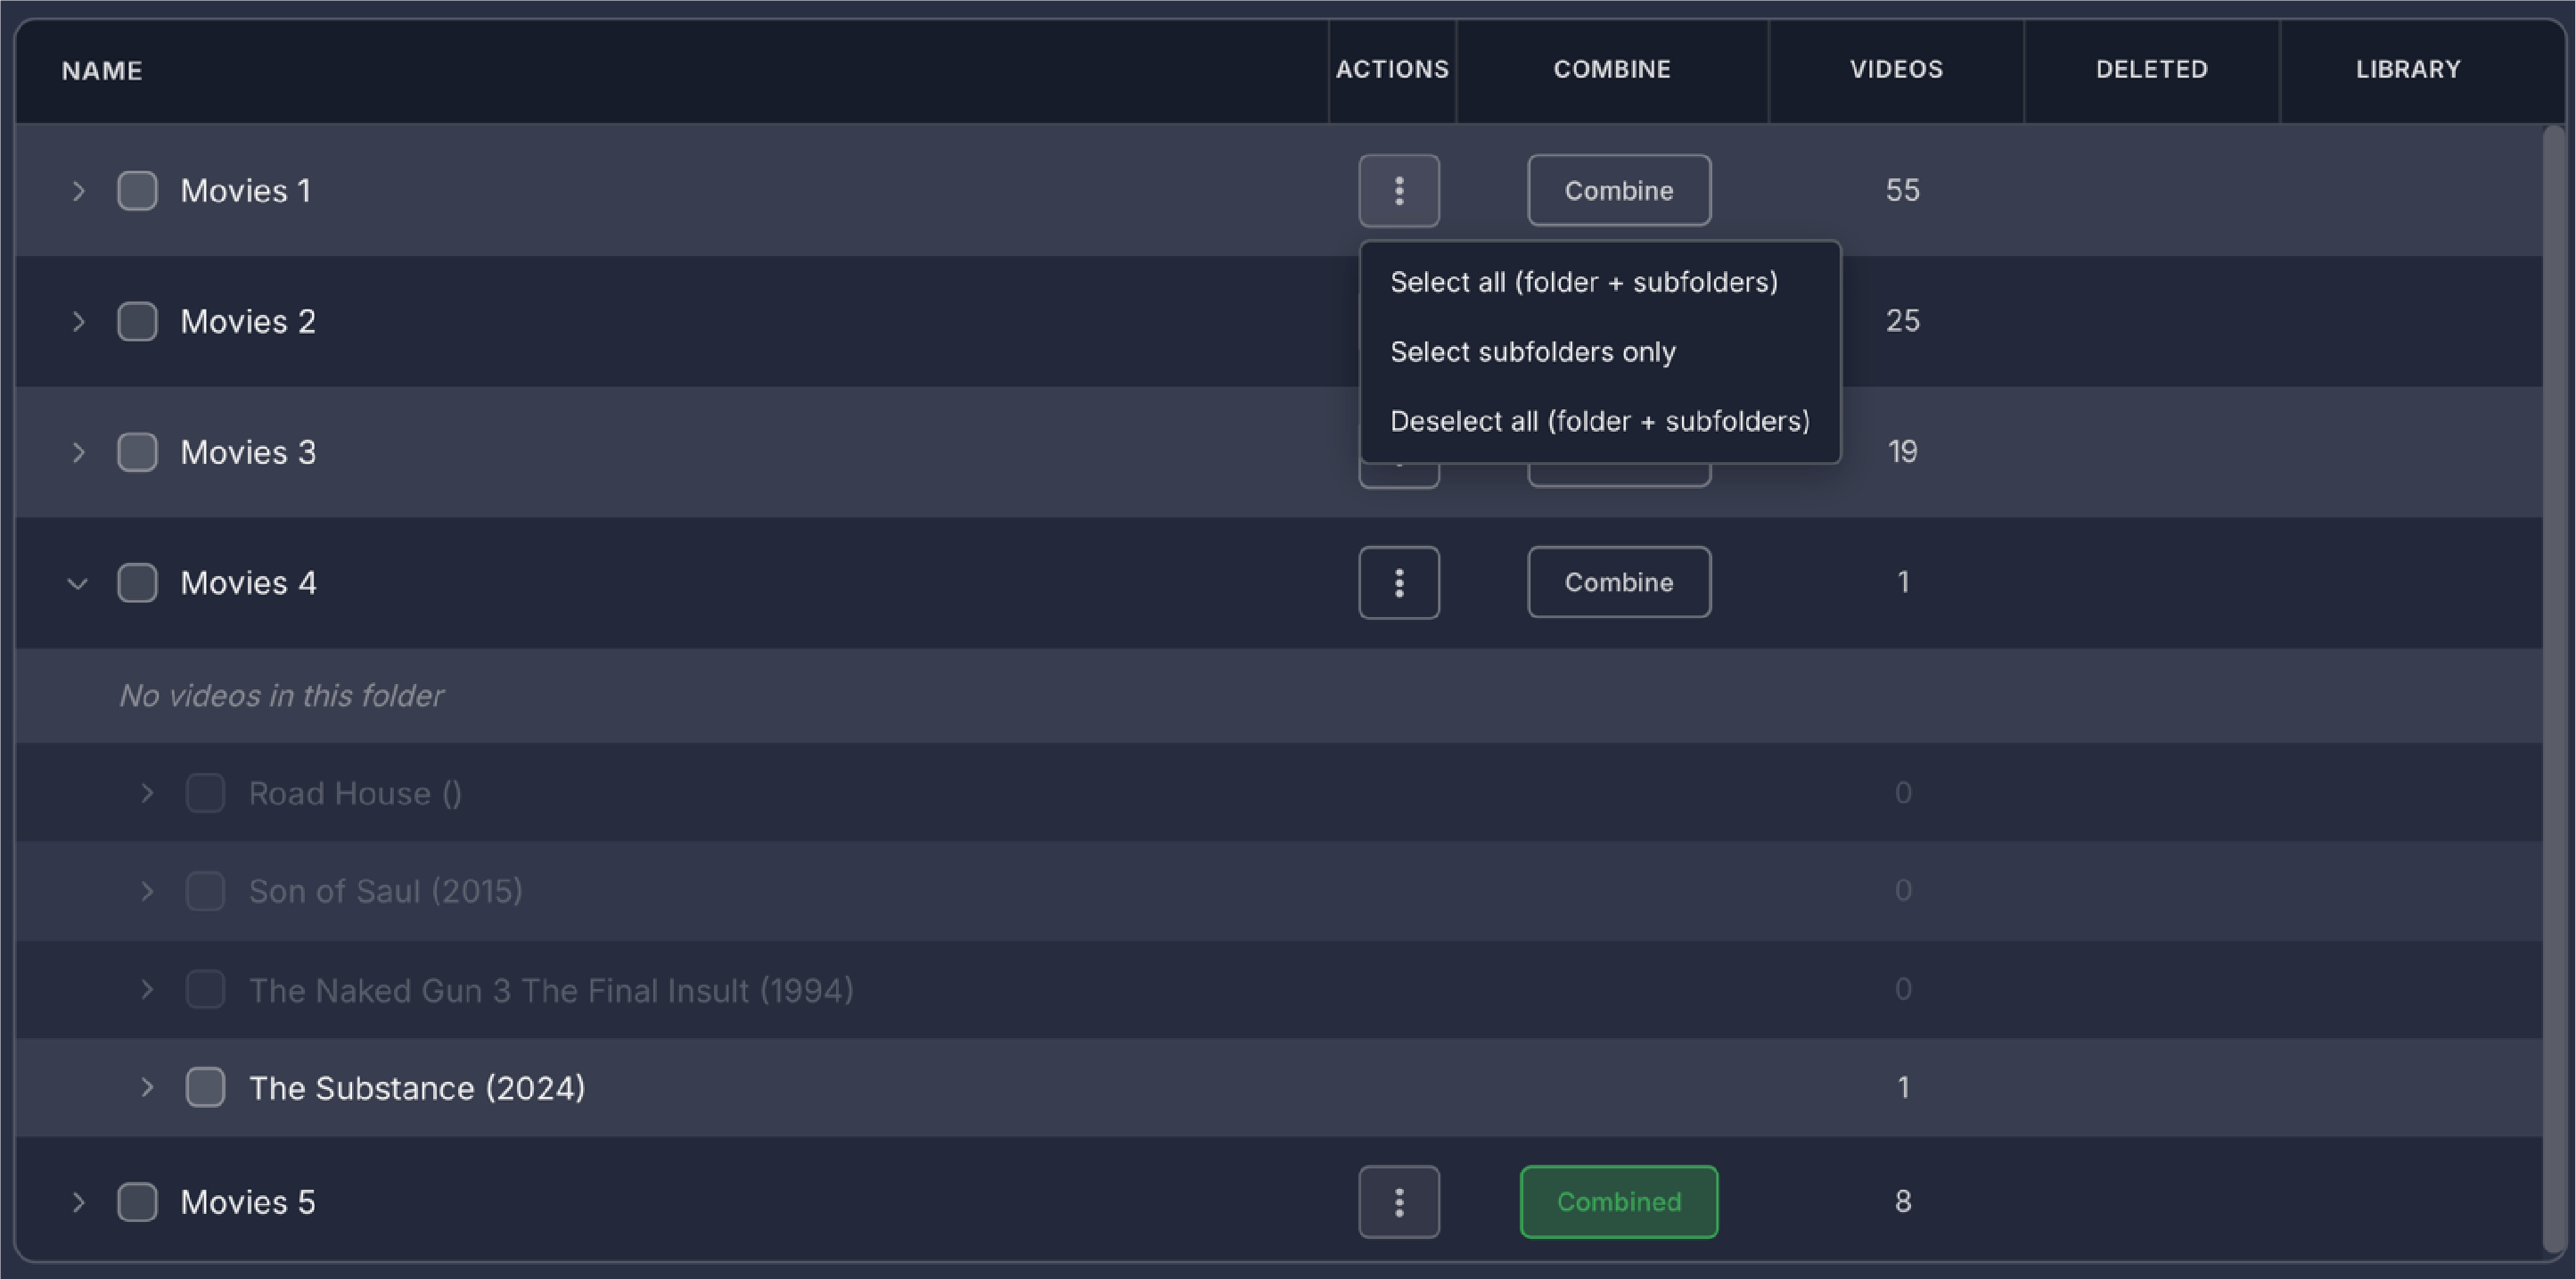Select the Movies 3 checkbox
2576x1279 pixels.
[x=137, y=452]
